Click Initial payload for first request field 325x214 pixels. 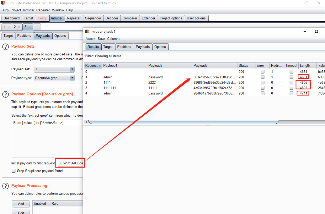(x=70, y=163)
